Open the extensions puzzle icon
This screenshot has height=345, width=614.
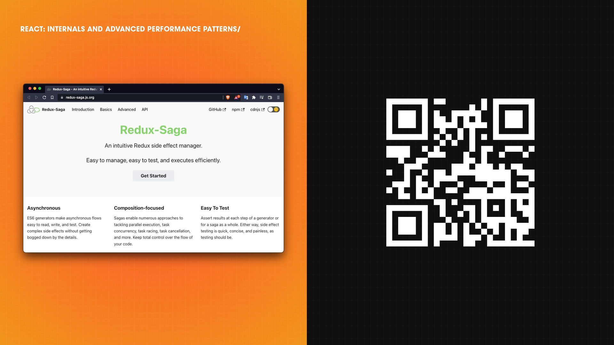coord(254,97)
